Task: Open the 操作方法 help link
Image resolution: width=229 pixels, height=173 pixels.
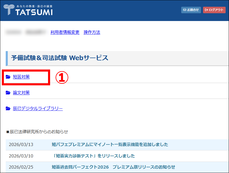Action: [92, 32]
